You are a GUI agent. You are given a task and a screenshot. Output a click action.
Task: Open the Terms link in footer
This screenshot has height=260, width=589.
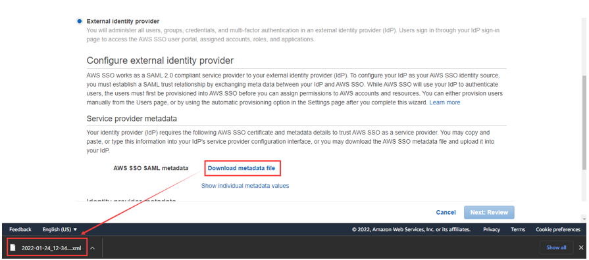point(518,229)
